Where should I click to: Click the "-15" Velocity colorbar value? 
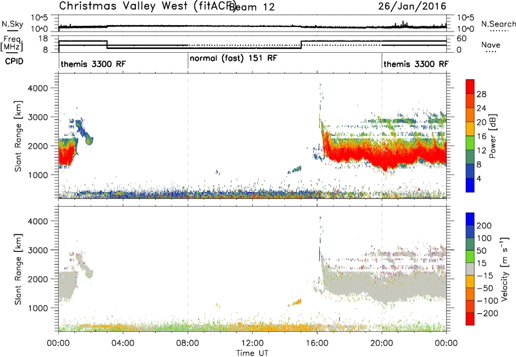pos(485,275)
